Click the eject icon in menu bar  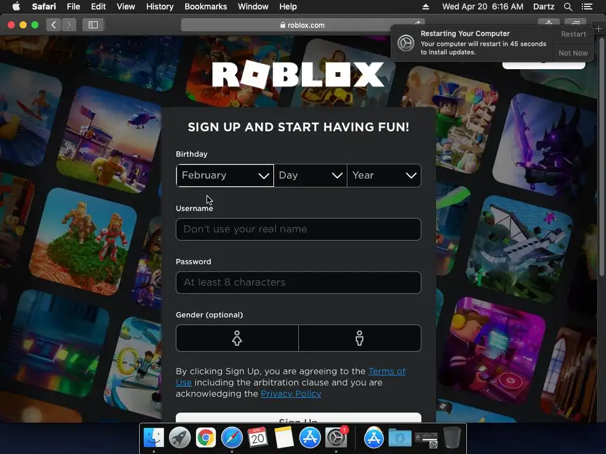426,7
